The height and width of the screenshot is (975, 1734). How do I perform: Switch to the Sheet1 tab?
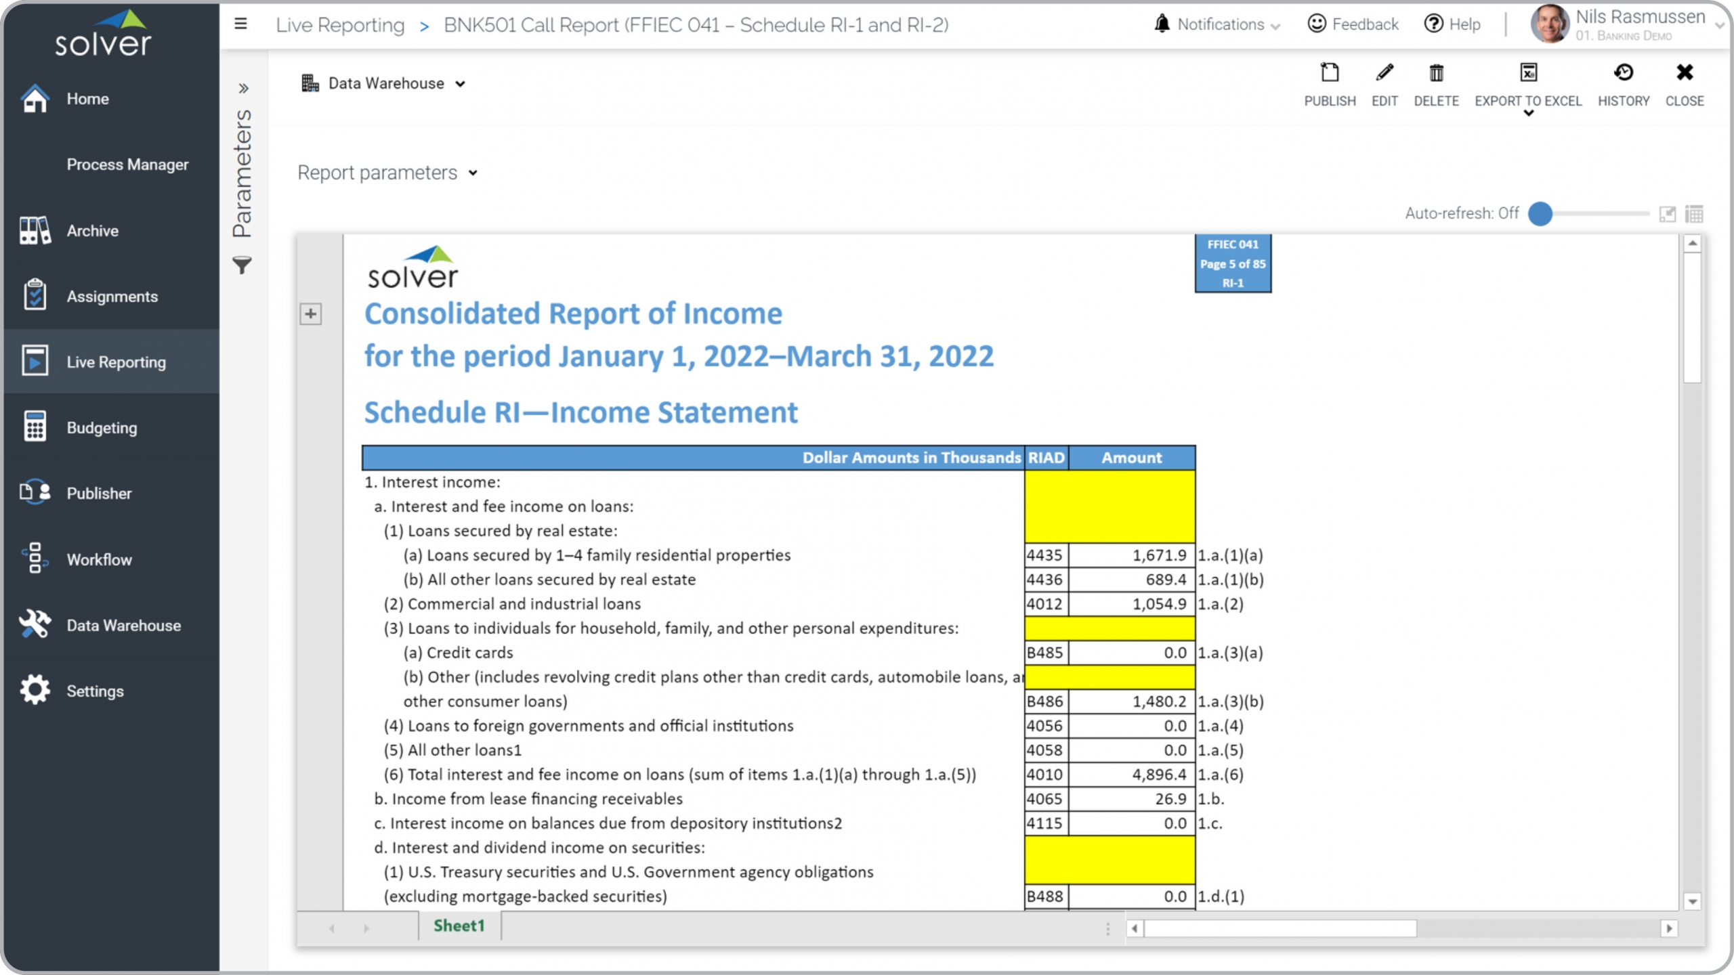click(459, 926)
